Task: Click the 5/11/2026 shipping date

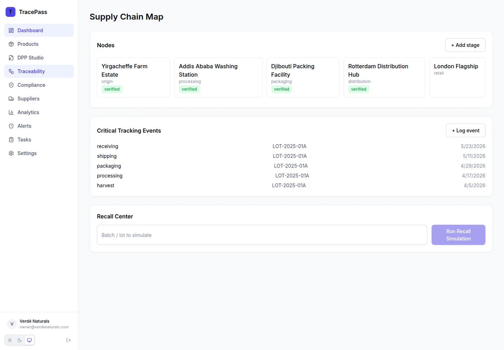Action: tap(474, 156)
